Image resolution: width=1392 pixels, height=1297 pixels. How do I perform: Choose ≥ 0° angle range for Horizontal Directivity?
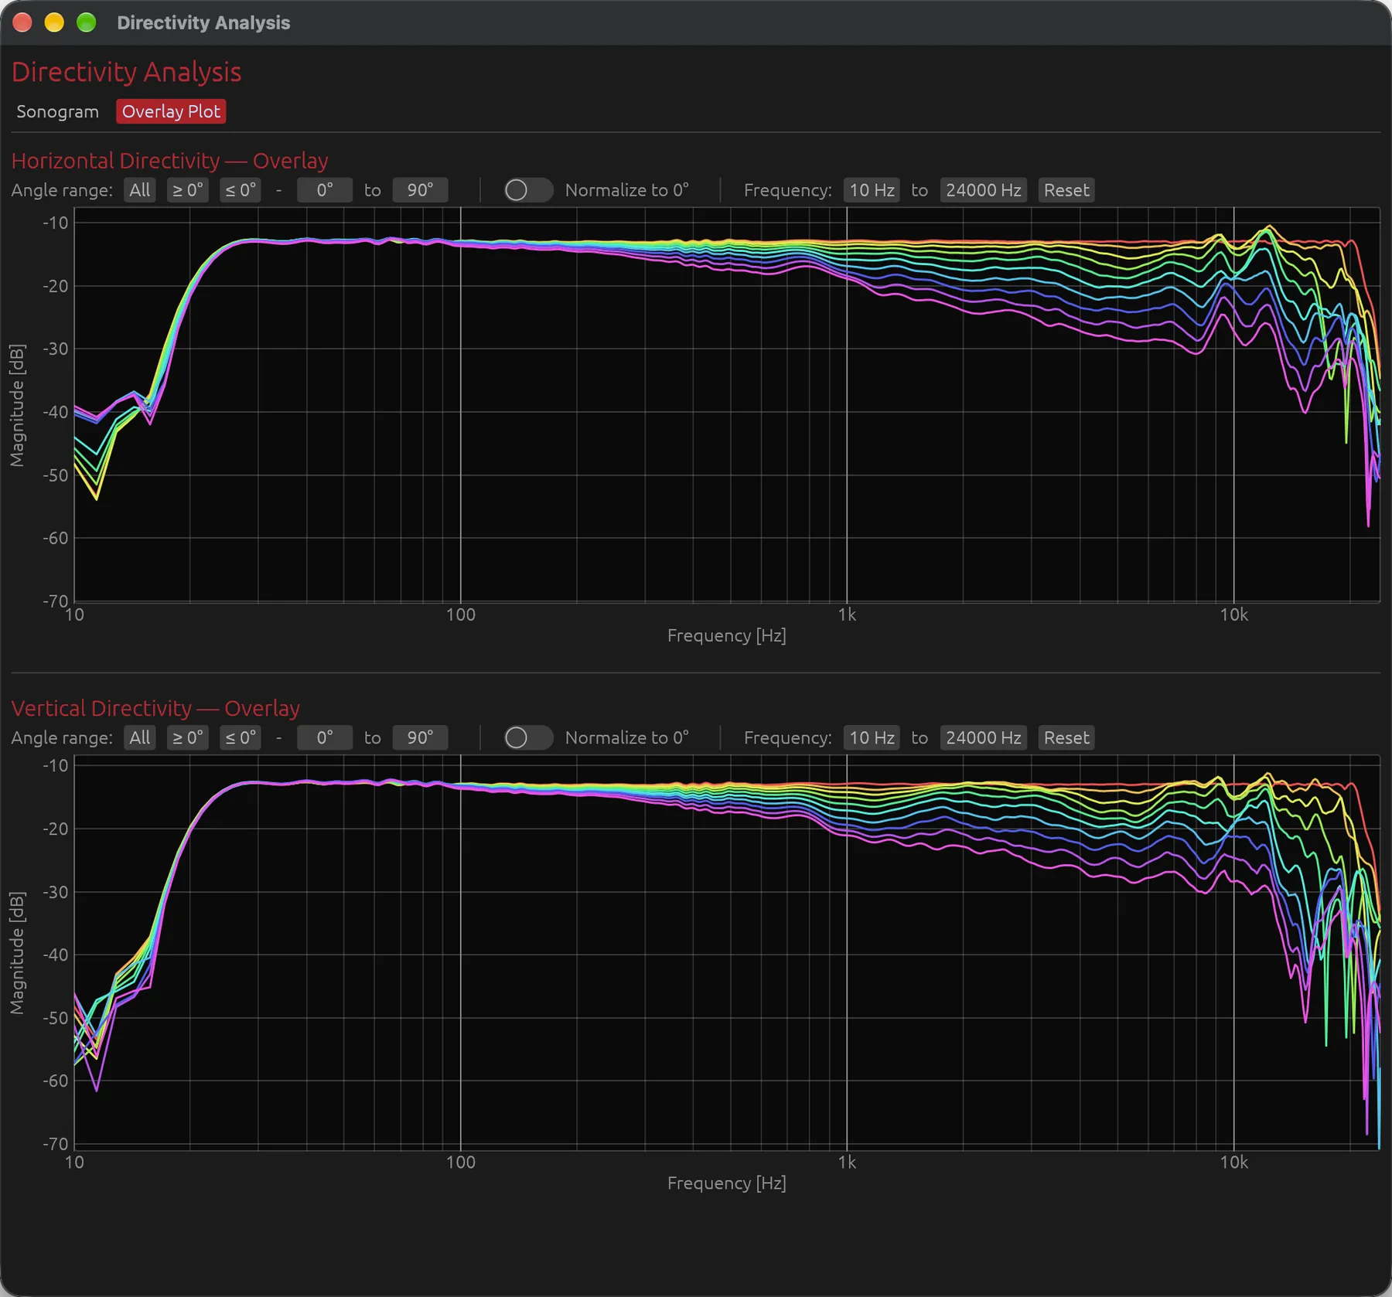pos(188,190)
